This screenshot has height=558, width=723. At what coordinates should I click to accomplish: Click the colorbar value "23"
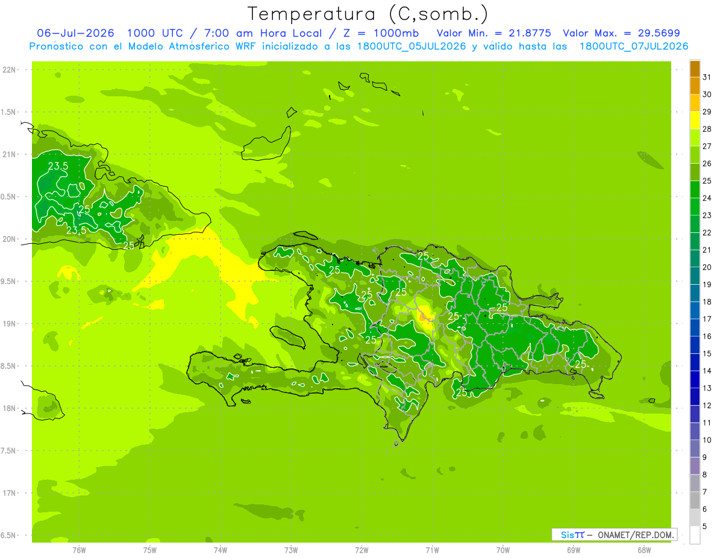(707, 215)
